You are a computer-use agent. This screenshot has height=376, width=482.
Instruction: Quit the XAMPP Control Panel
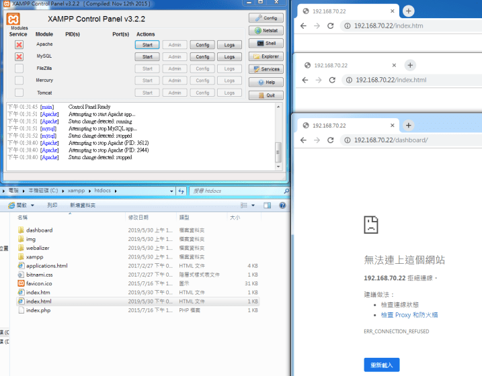click(266, 95)
